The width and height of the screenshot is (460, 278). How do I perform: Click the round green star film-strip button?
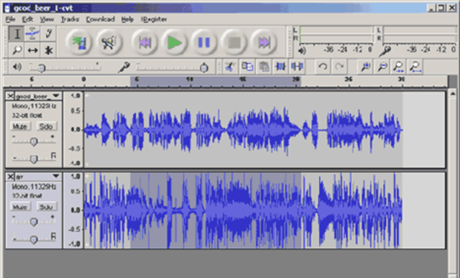coord(79,42)
